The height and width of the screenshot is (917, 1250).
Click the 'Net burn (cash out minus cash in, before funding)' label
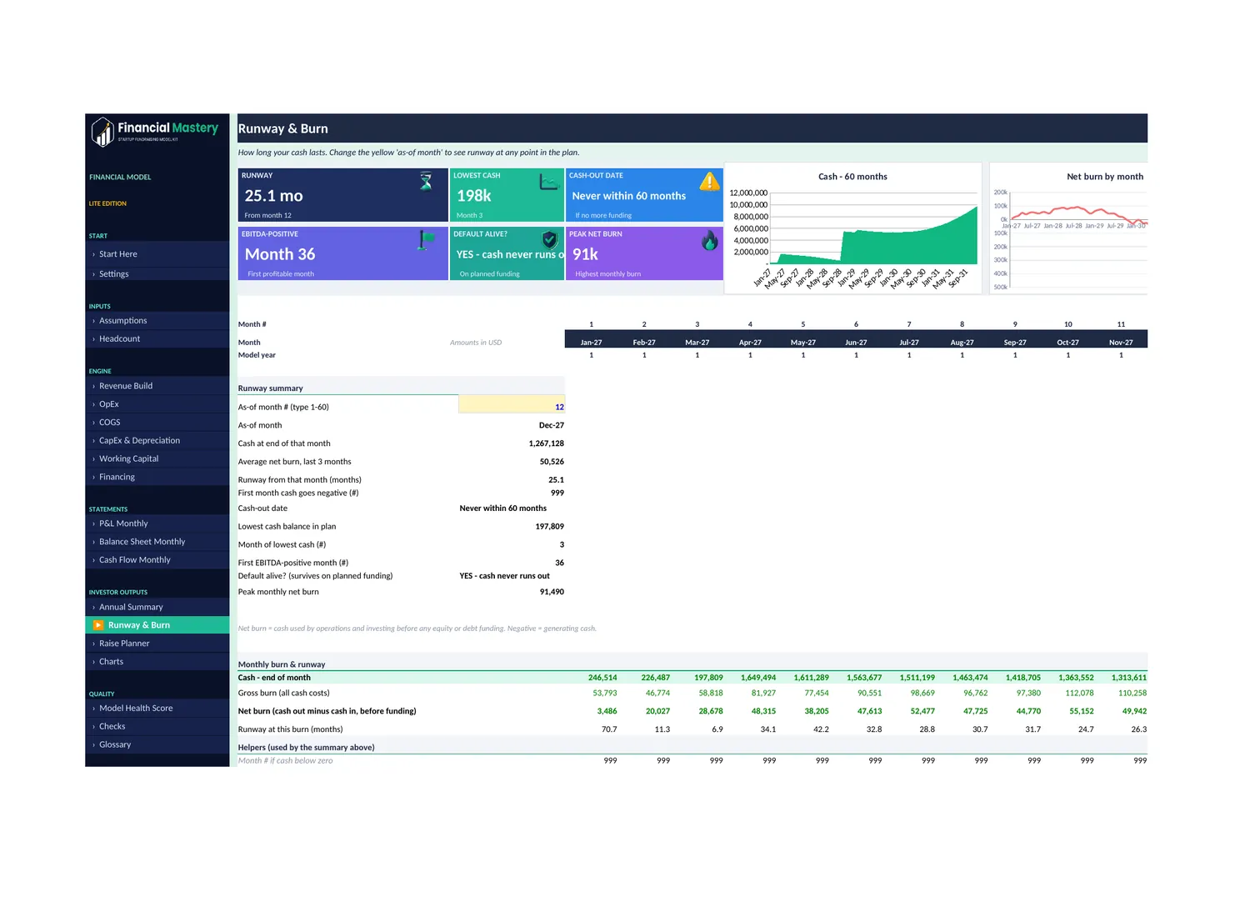[327, 711]
